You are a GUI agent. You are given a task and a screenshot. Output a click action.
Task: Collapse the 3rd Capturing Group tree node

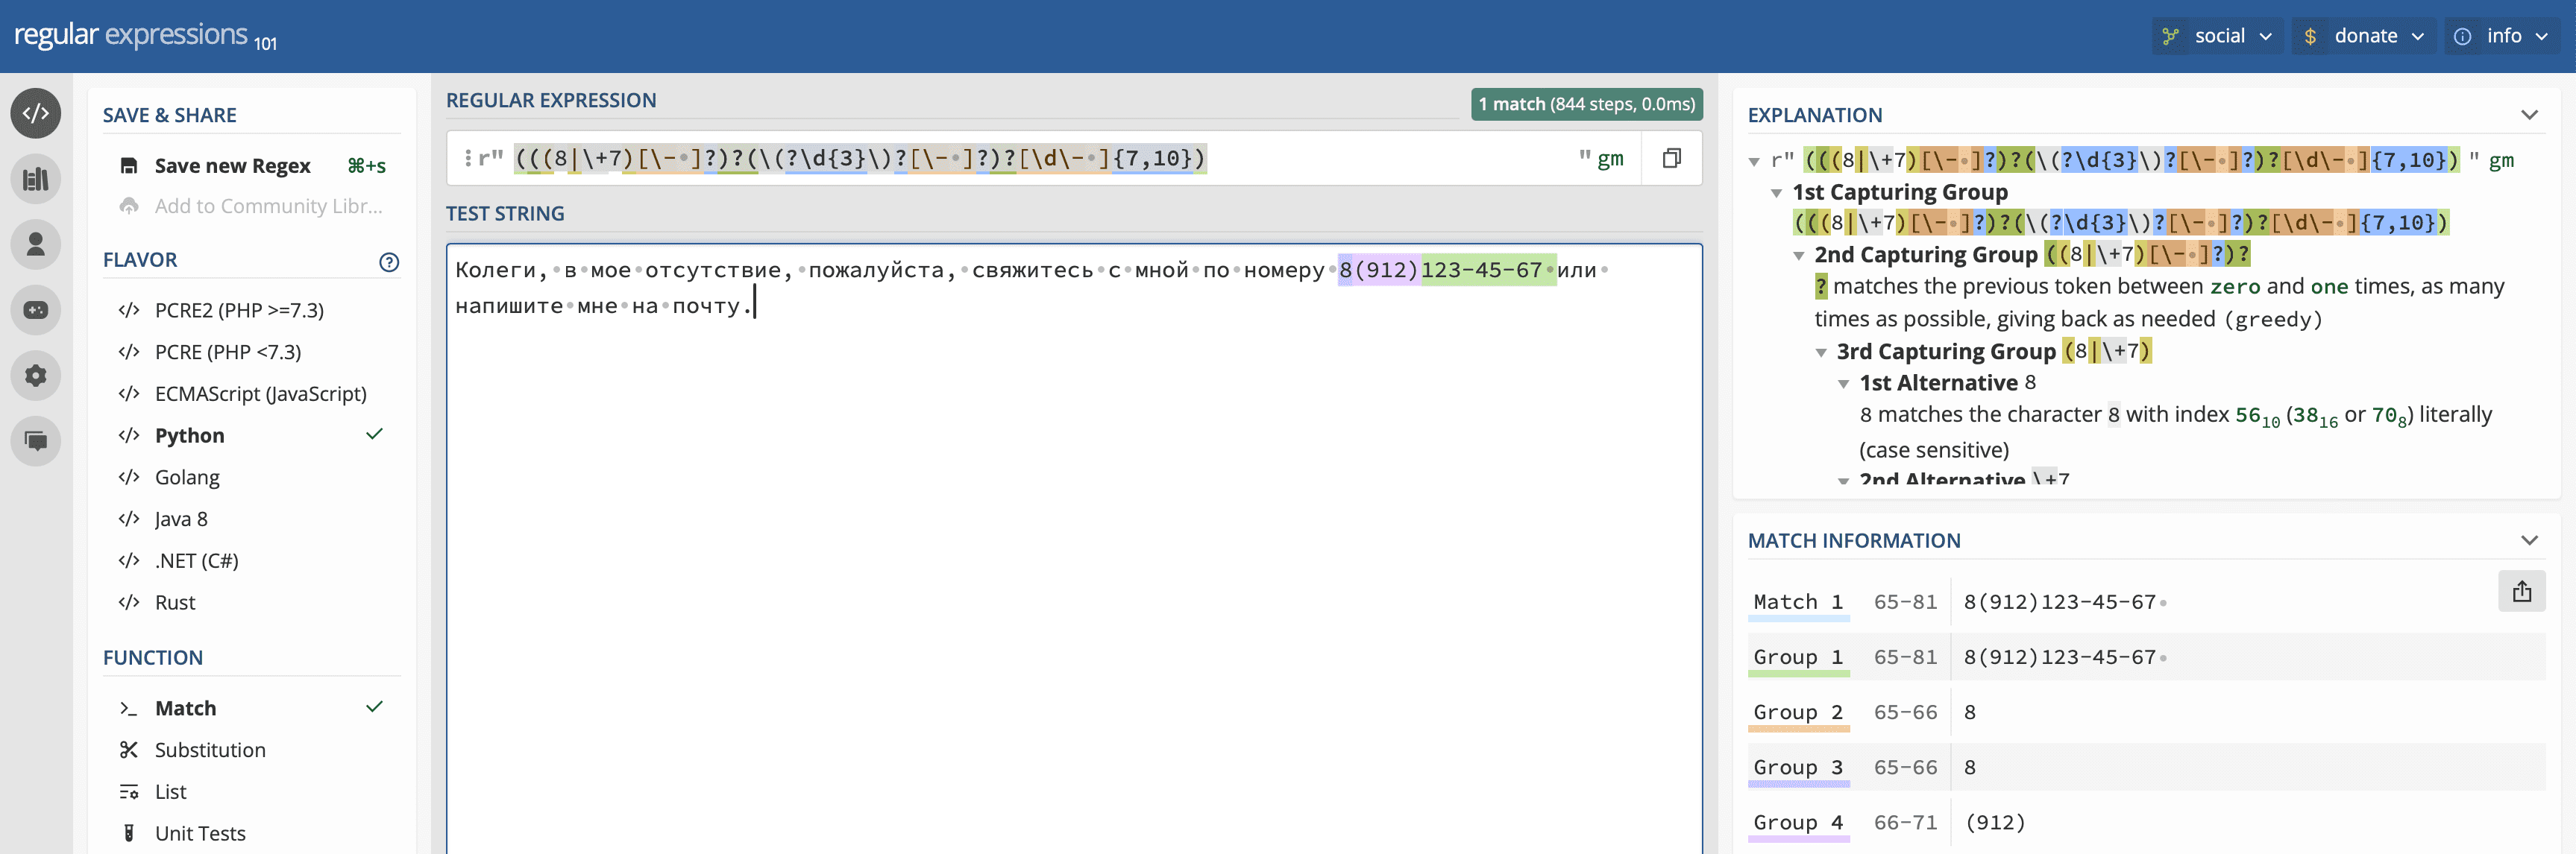pyautogui.click(x=1821, y=352)
